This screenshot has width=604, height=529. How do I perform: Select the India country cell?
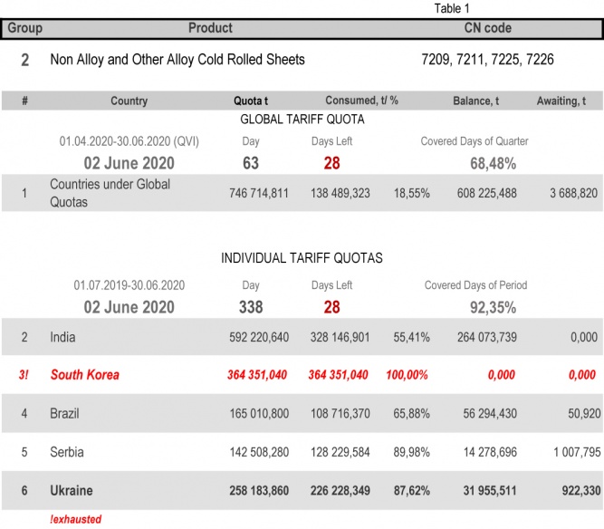click(62, 337)
